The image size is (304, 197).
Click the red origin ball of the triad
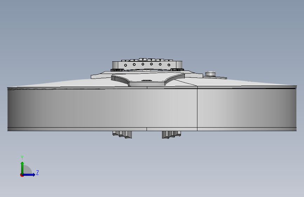click(x=22, y=175)
